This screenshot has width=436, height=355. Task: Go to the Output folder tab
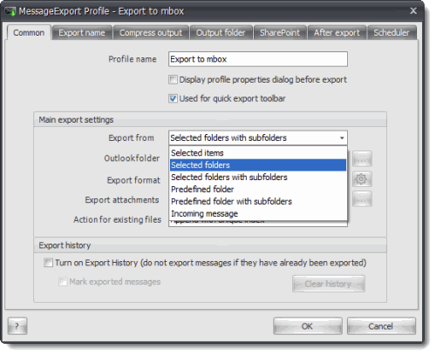coord(221,32)
